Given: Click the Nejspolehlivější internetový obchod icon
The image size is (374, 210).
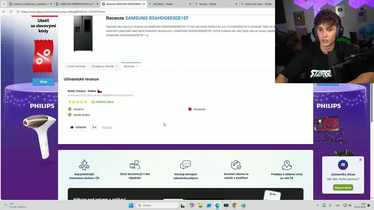Looking at the screenshot, I should [x=84, y=165].
